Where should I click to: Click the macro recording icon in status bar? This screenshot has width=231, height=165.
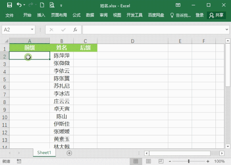point(19,161)
